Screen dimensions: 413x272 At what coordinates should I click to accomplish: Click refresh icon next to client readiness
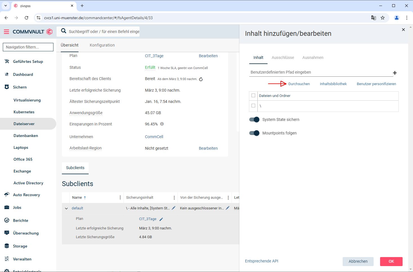(201, 79)
